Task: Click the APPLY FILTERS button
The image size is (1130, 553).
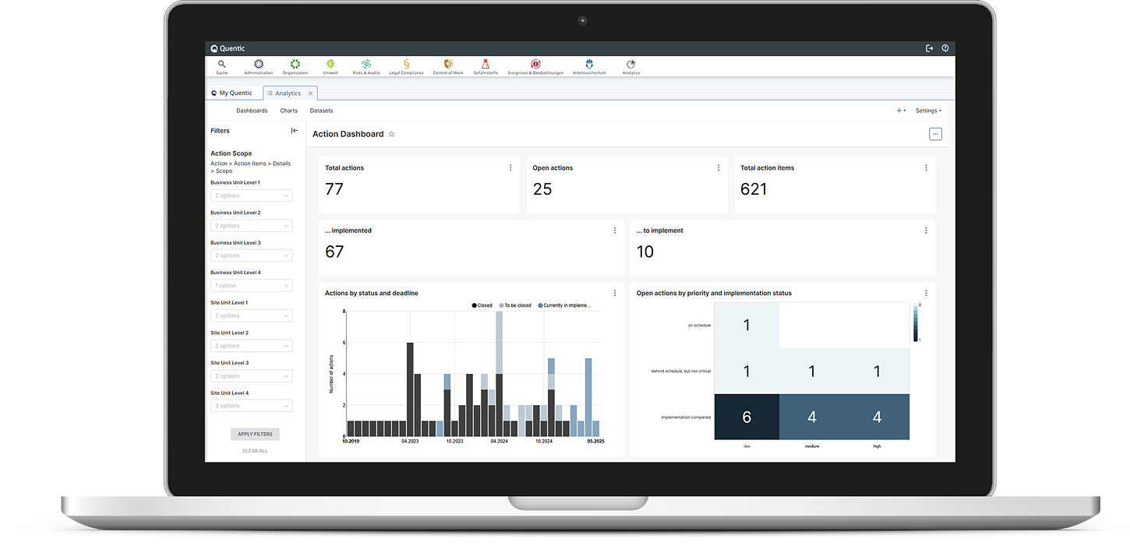Action: coord(255,434)
